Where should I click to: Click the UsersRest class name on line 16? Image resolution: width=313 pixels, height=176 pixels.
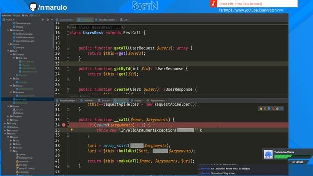pyautogui.click(x=93, y=33)
